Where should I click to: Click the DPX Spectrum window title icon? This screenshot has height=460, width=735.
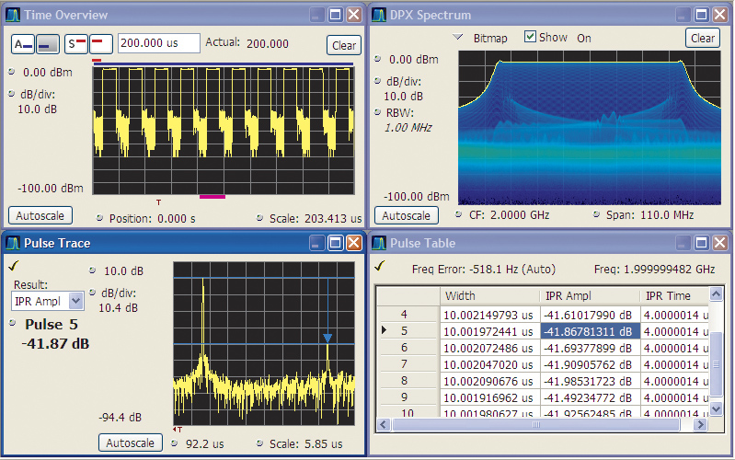378,15
